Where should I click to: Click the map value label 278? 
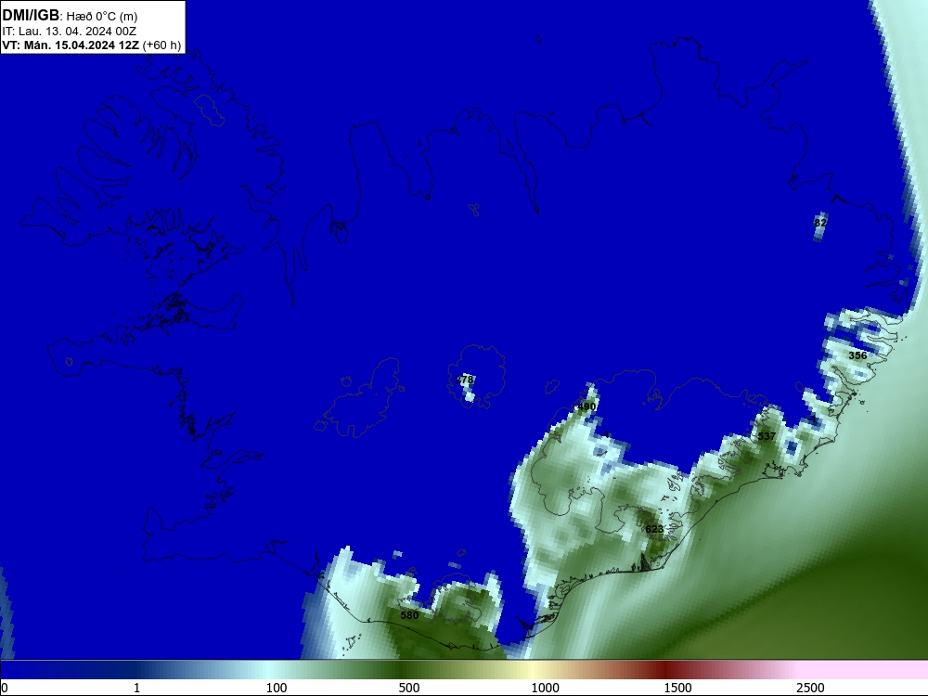pyautogui.click(x=465, y=380)
